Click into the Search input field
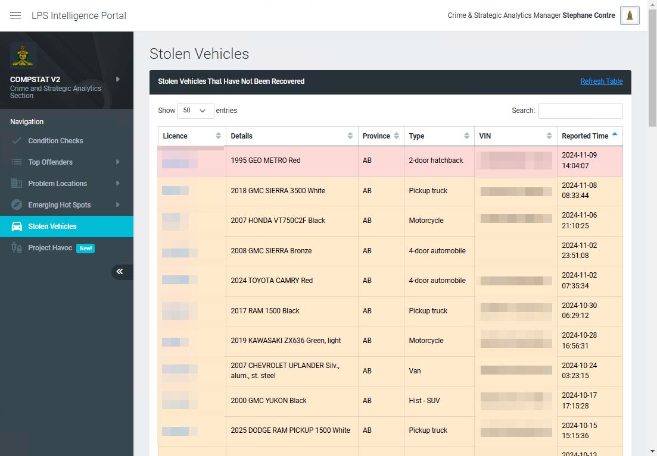This screenshot has width=657, height=456. pos(580,111)
